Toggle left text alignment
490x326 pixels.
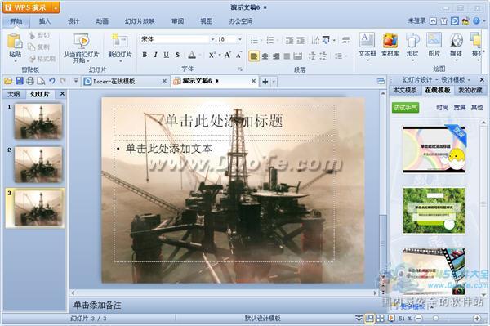pyautogui.click(x=254, y=56)
